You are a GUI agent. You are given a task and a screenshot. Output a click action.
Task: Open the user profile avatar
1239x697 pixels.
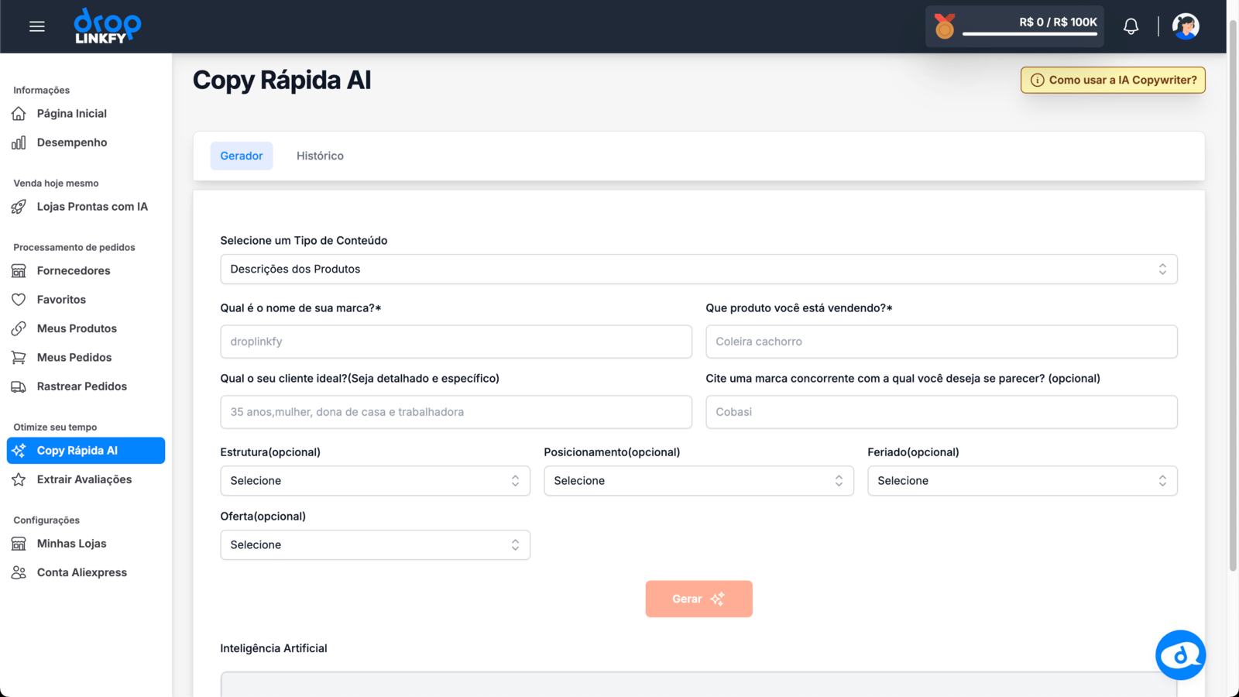pos(1186,26)
